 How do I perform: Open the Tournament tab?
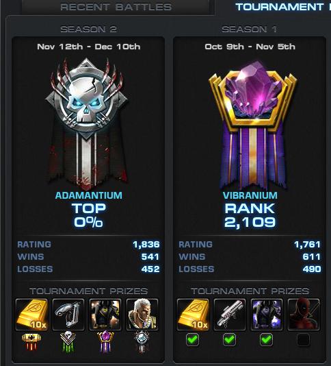coord(280,7)
